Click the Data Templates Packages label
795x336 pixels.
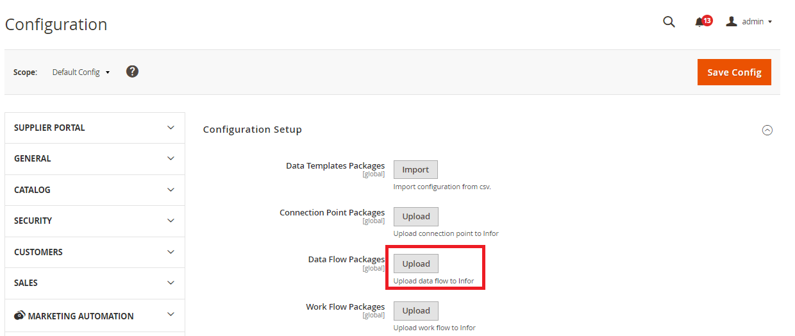[335, 165]
